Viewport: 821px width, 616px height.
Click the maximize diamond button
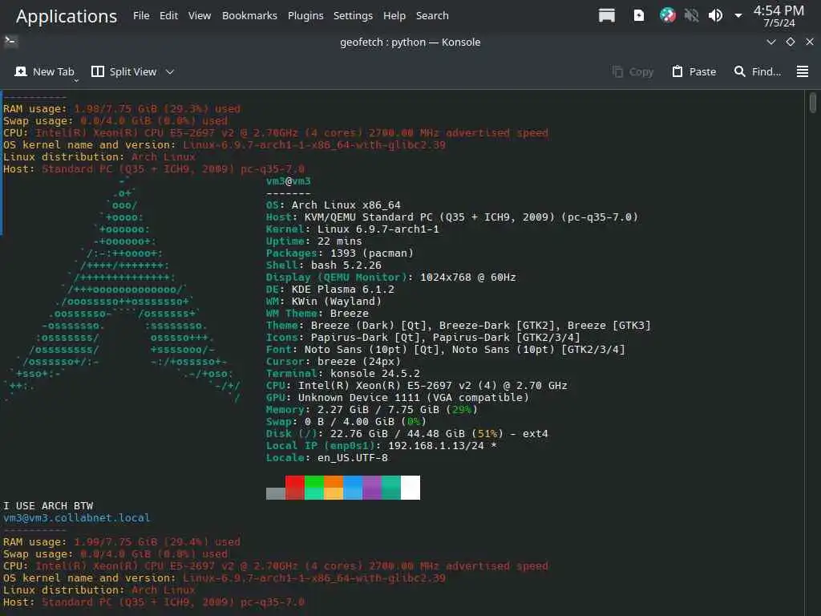790,42
